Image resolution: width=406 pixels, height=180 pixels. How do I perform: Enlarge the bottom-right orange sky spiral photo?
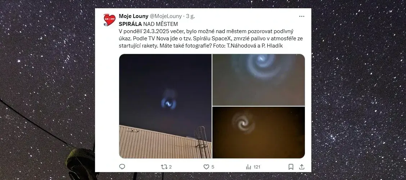[259, 132]
